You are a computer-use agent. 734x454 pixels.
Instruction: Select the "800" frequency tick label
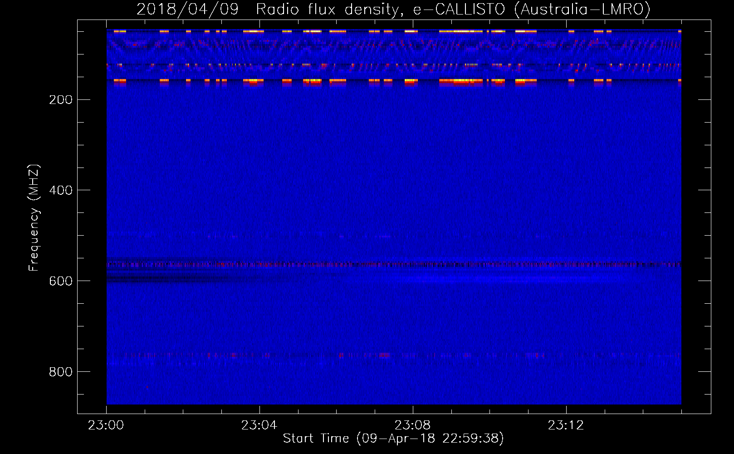click(x=61, y=372)
